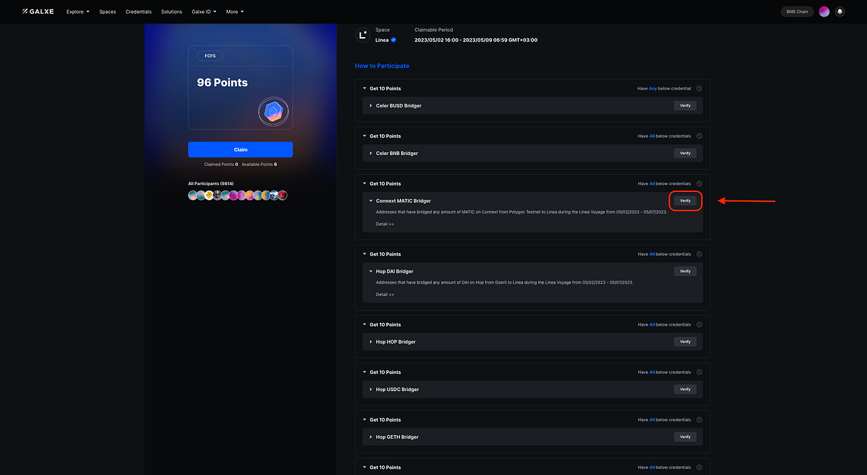Screen dimensions: 867x475
Task: Verify the Hop GETH Bridger credential
Action: click(x=685, y=436)
